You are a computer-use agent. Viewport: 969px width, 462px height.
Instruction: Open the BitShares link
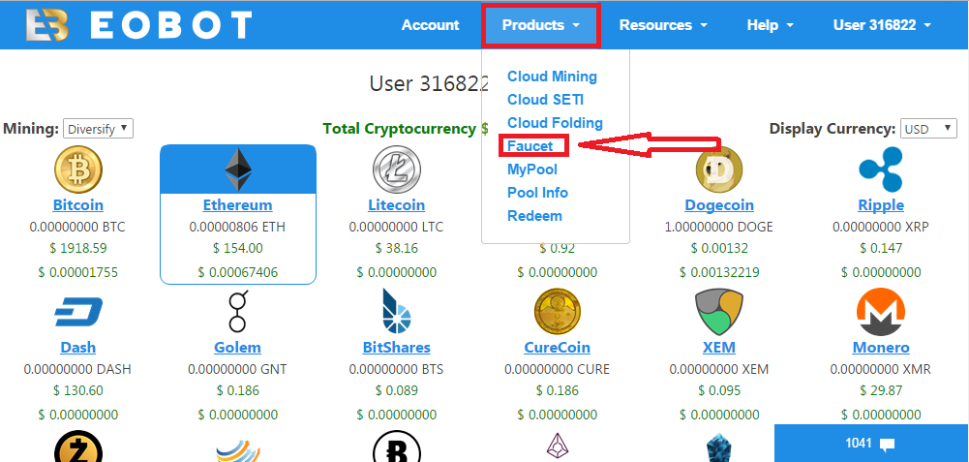396,347
